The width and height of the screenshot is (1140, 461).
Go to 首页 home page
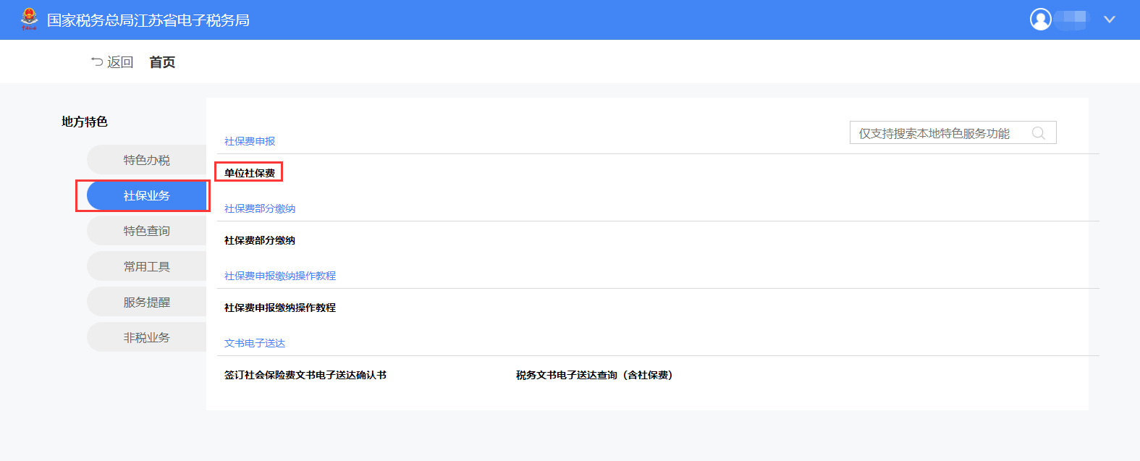[x=162, y=62]
